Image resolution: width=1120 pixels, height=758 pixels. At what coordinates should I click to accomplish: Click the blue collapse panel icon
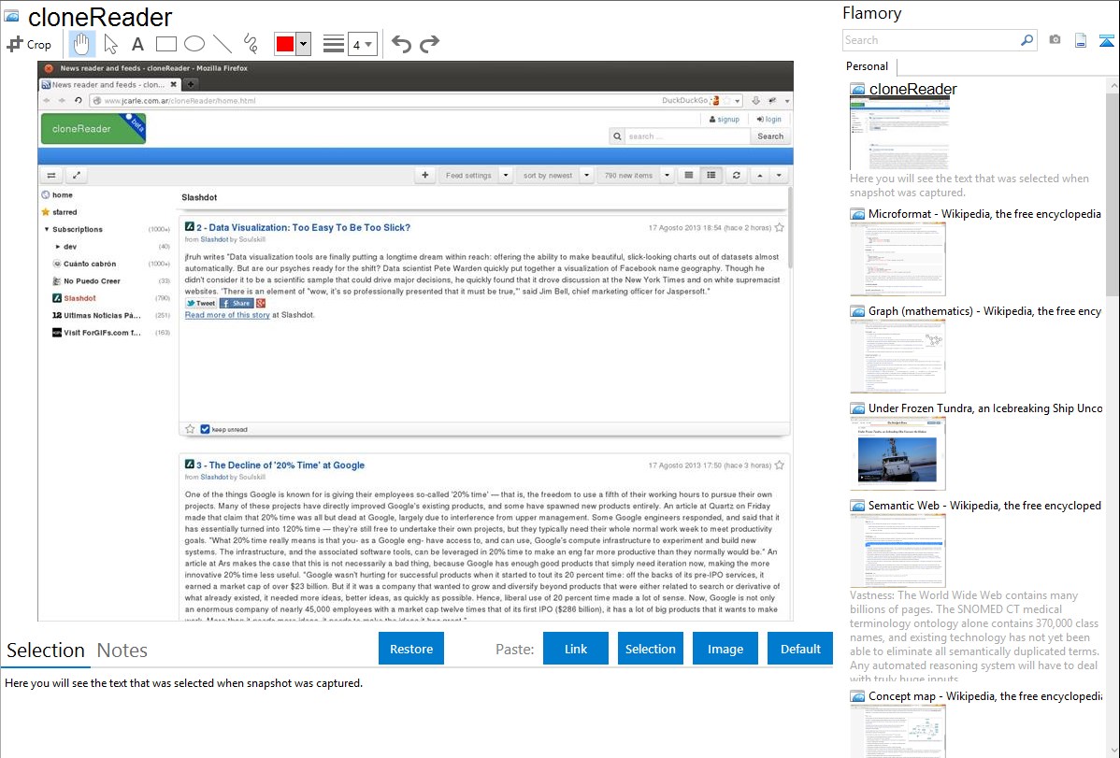pyautogui.click(x=1106, y=40)
